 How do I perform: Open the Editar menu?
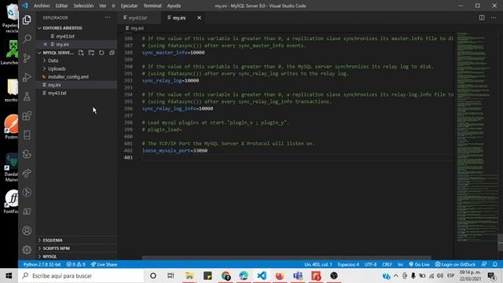click(61, 6)
